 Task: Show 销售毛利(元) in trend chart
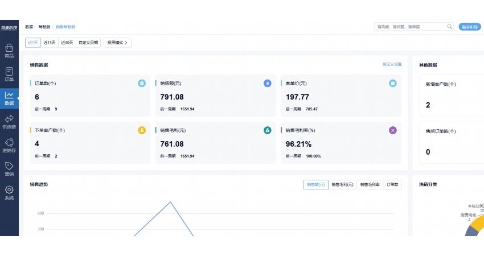pyautogui.click(x=343, y=184)
